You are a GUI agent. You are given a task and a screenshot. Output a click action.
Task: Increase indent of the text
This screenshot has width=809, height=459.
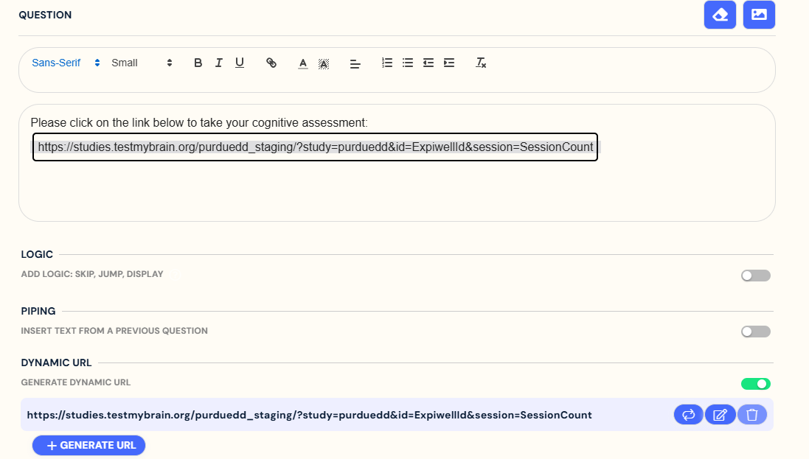[449, 63]
